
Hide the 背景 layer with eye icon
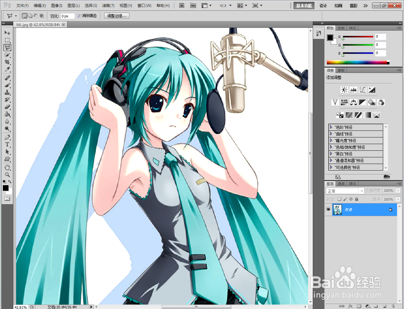click(328, 209)
